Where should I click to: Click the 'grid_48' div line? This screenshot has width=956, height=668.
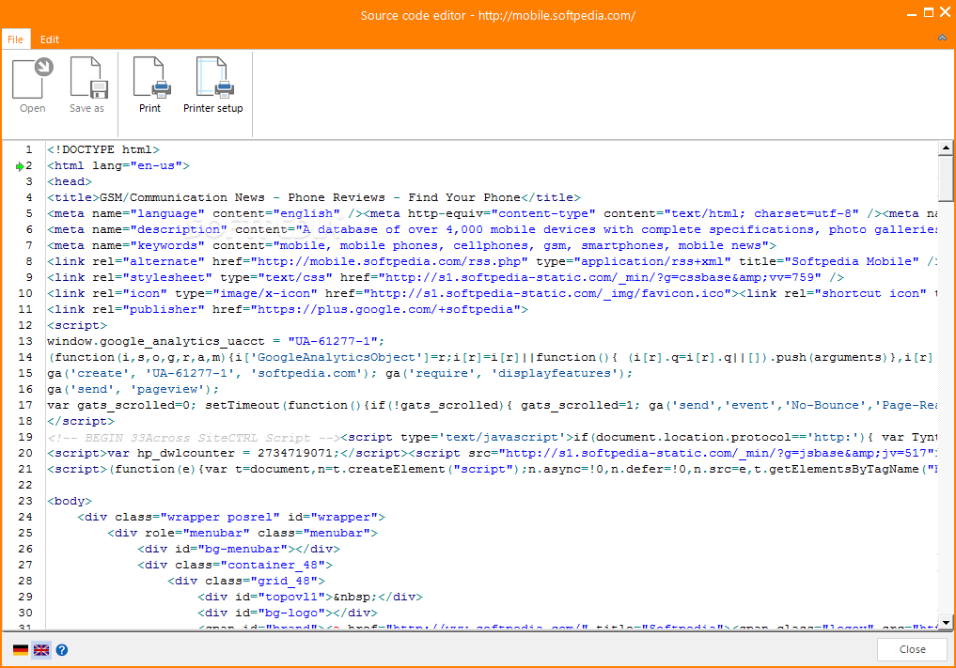pos(246,581)
